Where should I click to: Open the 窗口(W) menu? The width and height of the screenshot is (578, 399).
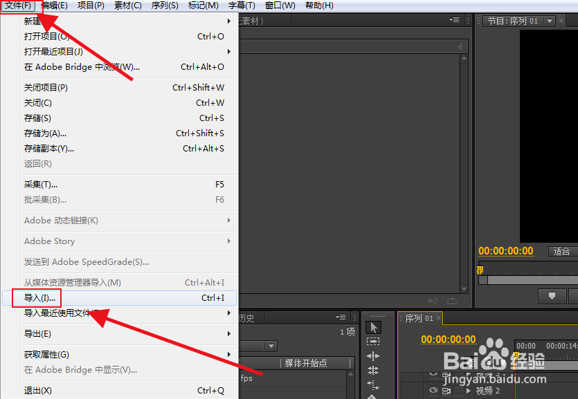point(280,6)
